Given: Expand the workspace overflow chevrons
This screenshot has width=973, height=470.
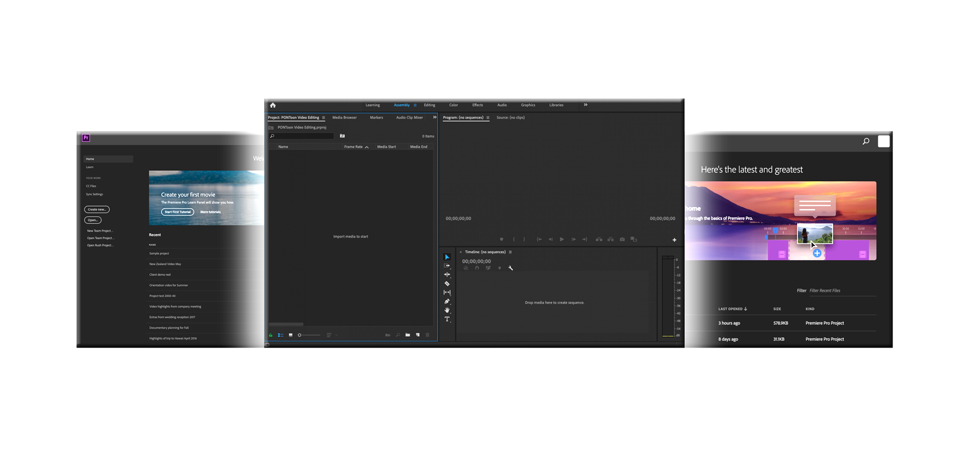Looking at the screenshot, I should [x=585, y=105].
